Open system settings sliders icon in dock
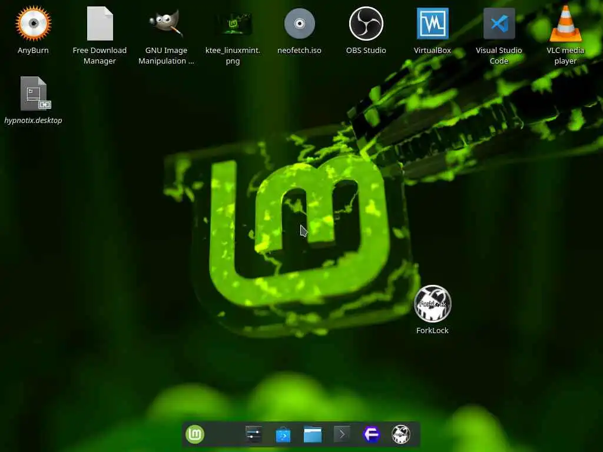The height and width of the screenshot is (452, 603). (253, 434)
